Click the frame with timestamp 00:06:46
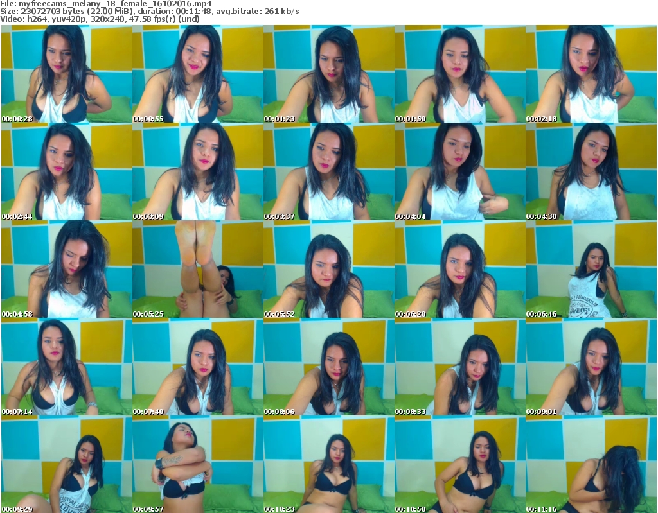Viewport: 658px width, 513px height. (591, 270)
